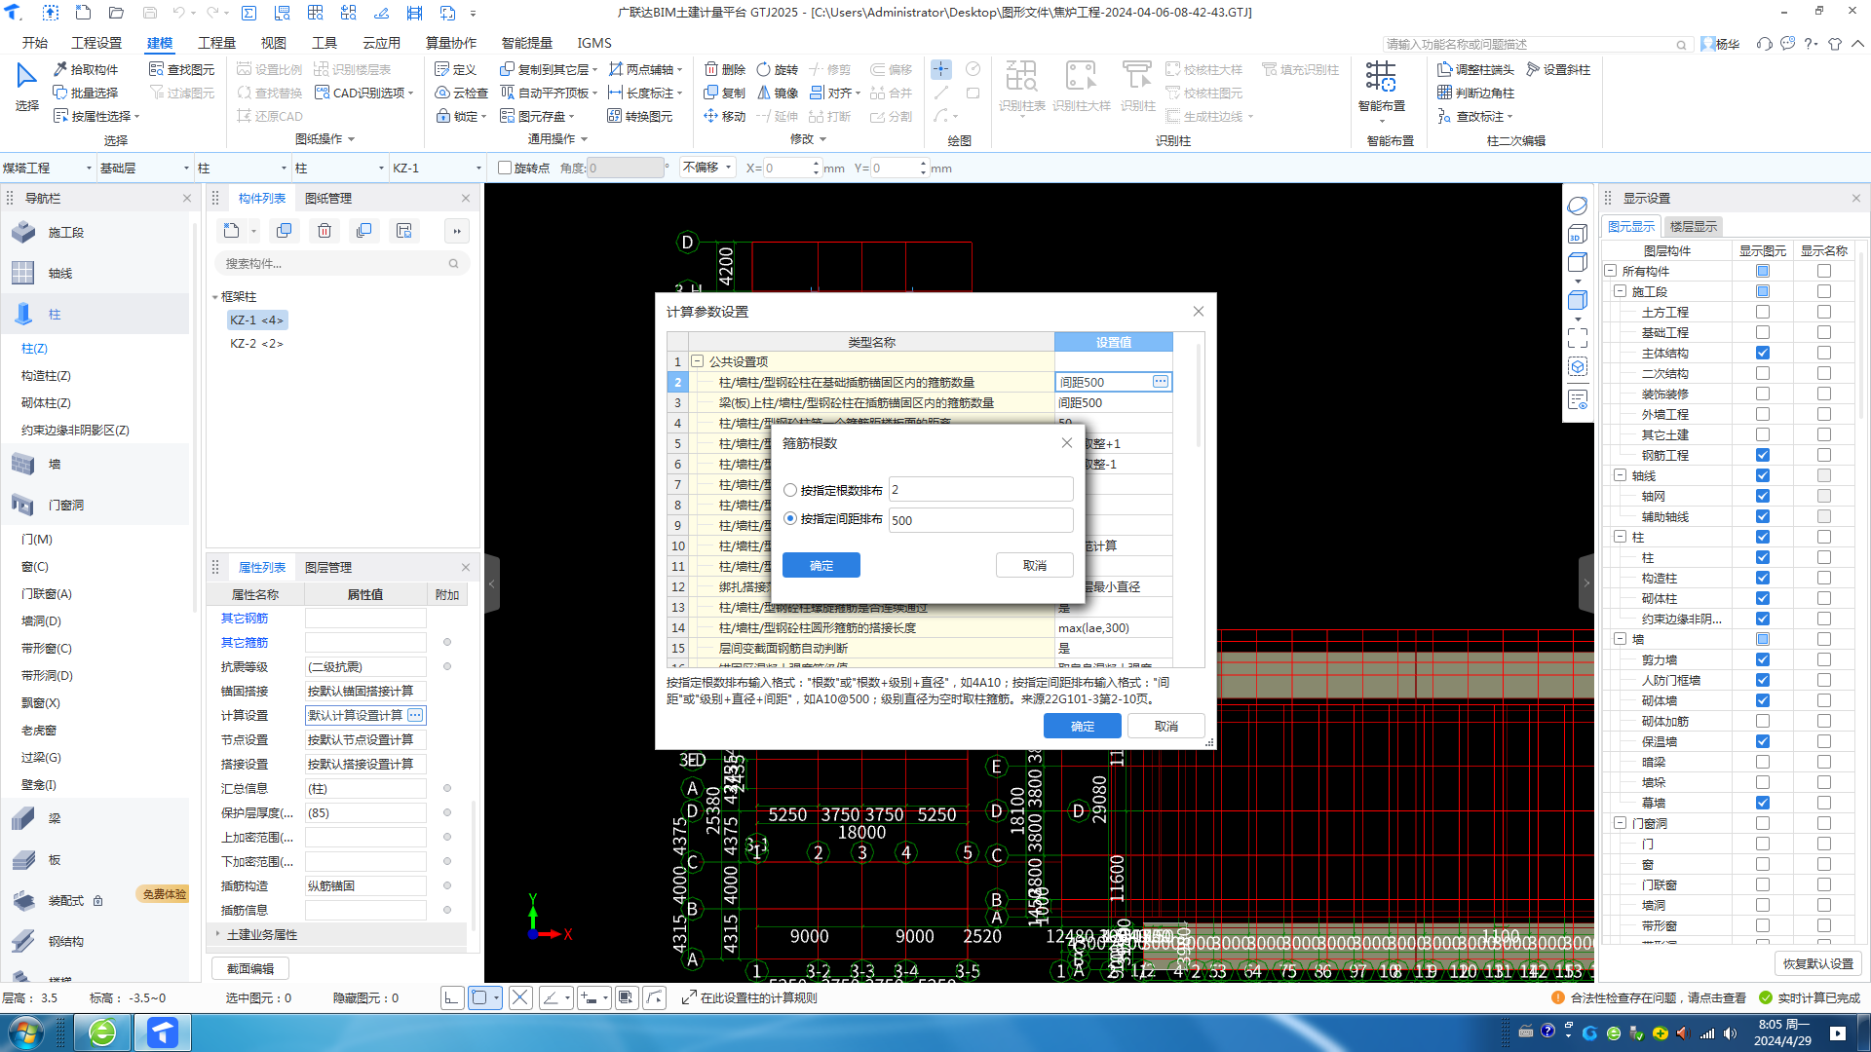Select the 选择 selection arrow tool
1871x1052 pixels.
click(26, 88)
